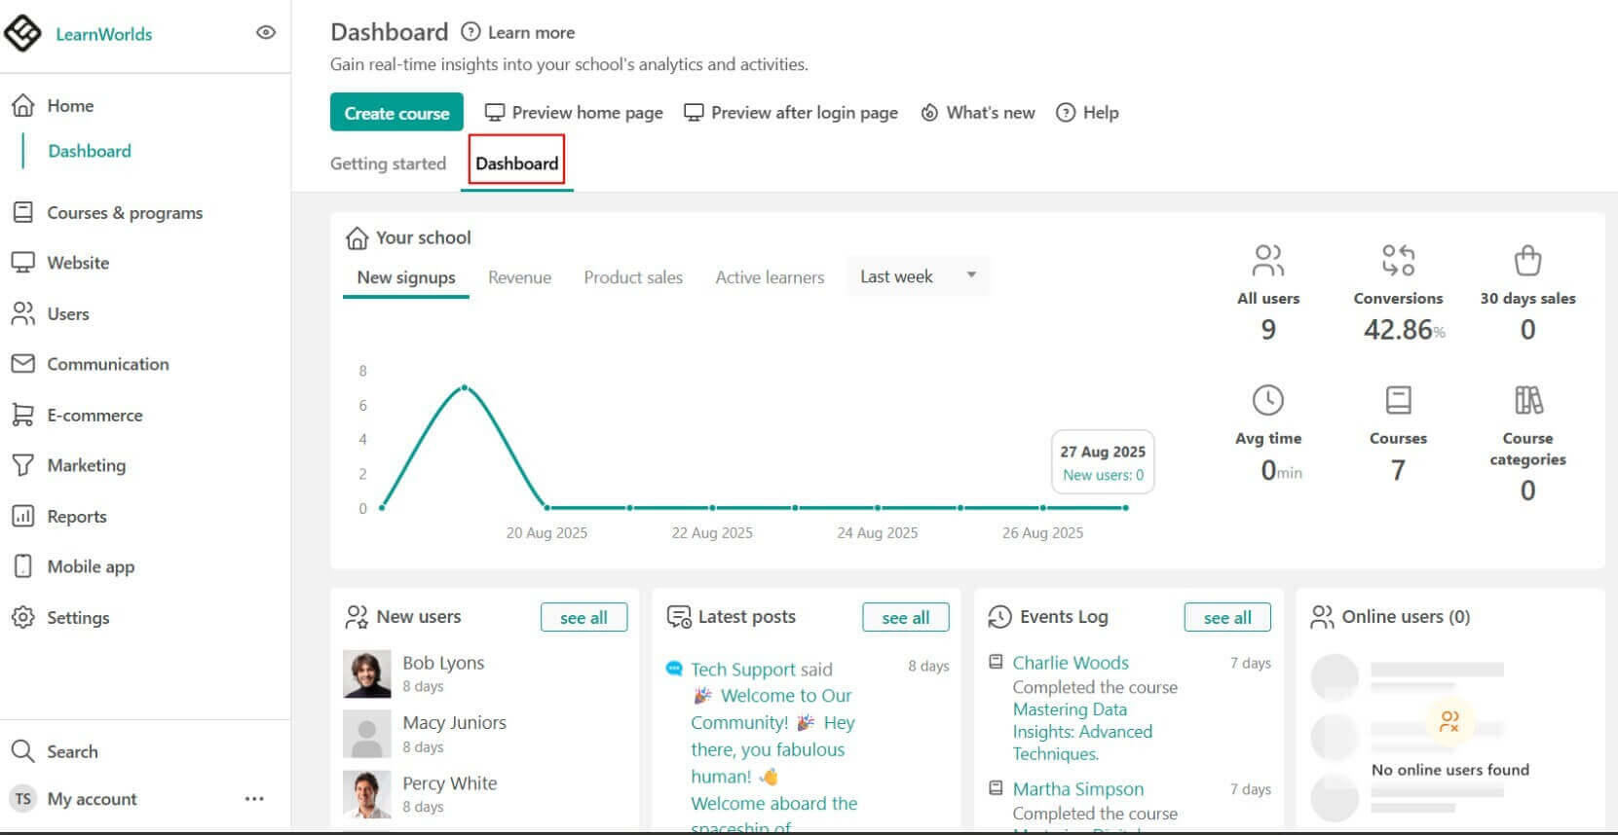Open the Users people icon
This screenshot has width=1618, height=835.
coord(22,313)
